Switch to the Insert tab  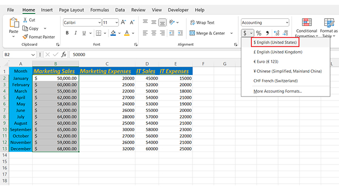click(x=47, y=10)
